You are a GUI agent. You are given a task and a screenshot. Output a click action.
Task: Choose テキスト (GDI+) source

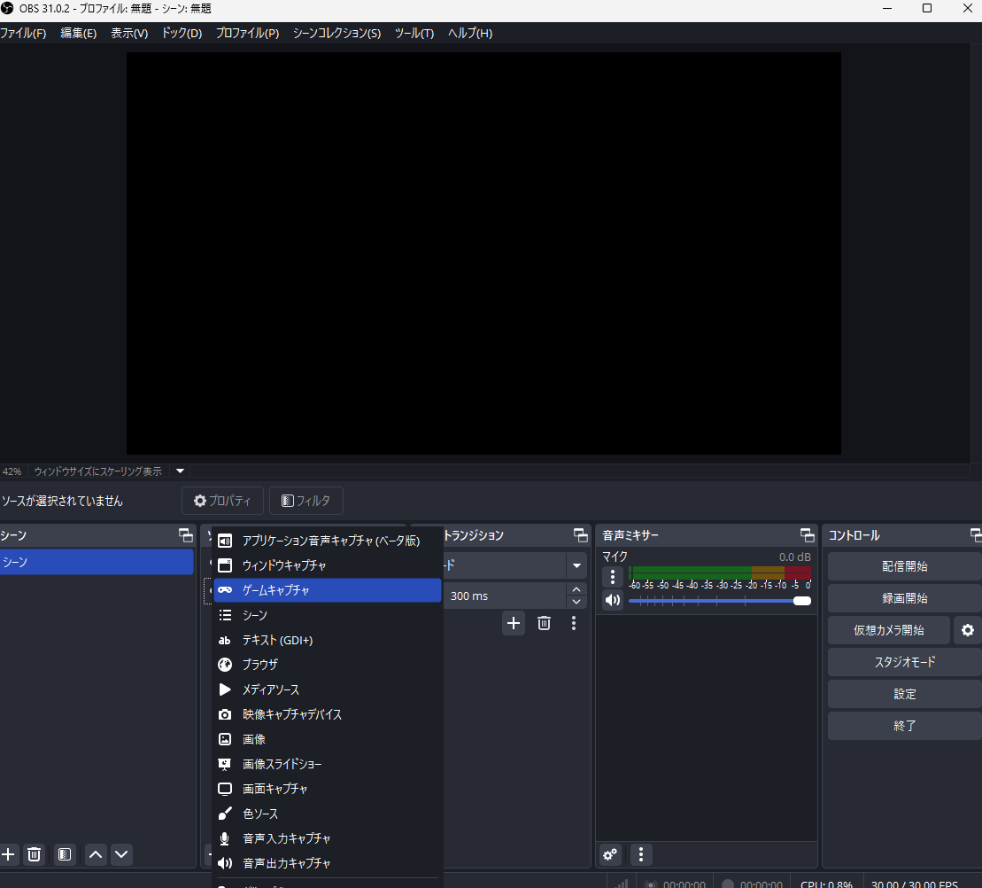pyautogui.click(x=328, y=640)
